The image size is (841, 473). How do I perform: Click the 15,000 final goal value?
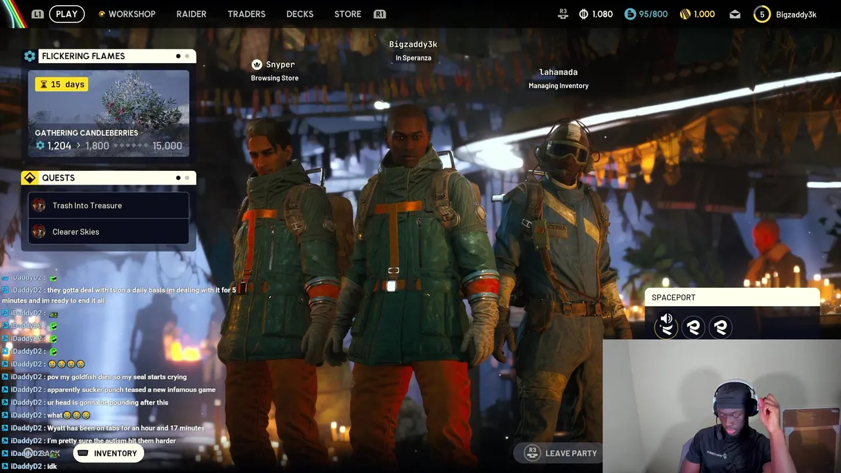click(167, 146)
